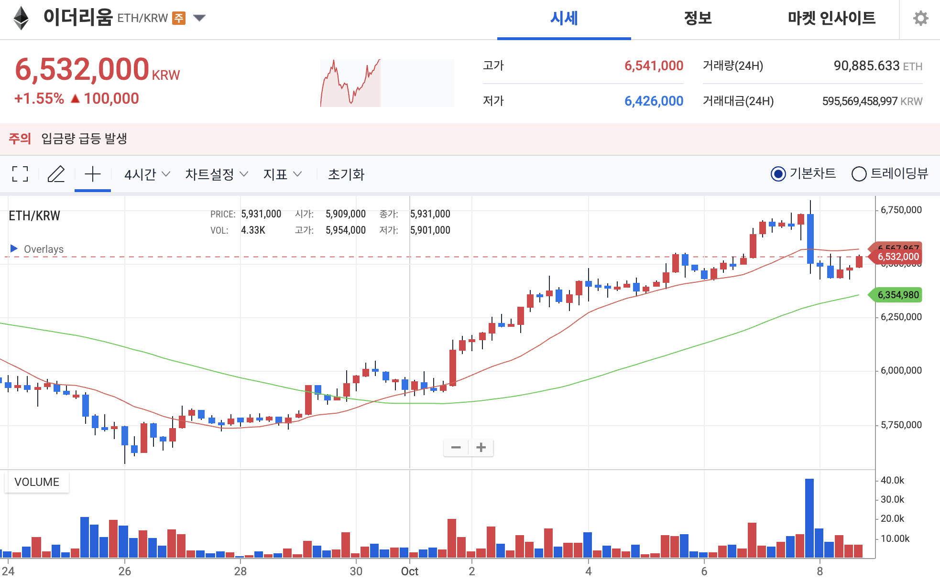Zoom in the chart with plus button
The image size is (940, 581).
(481, 447)
